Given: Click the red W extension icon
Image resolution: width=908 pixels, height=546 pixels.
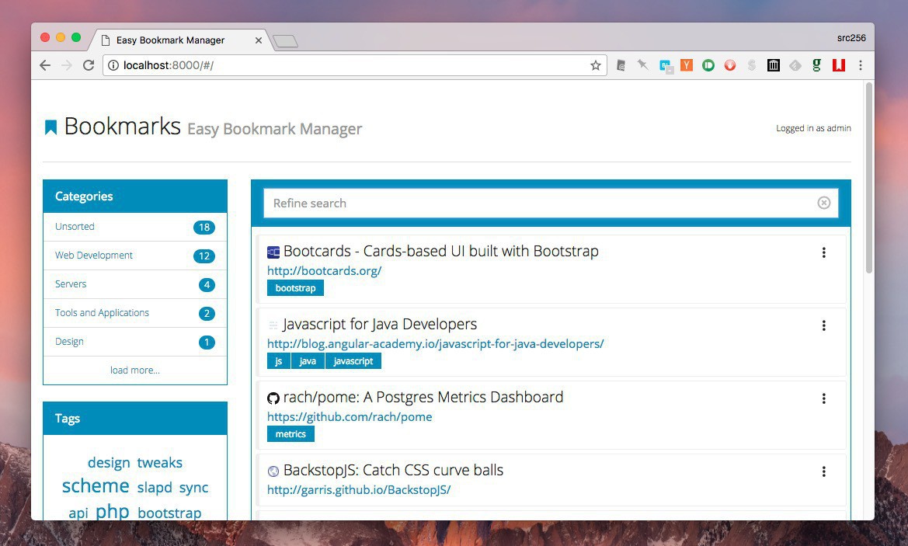Looking at the screenshot, I should (839, 65).
